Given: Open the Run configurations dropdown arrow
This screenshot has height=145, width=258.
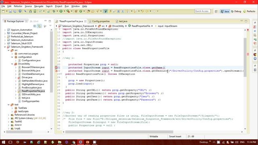Looking at the screenshot, I should [64, 11].
